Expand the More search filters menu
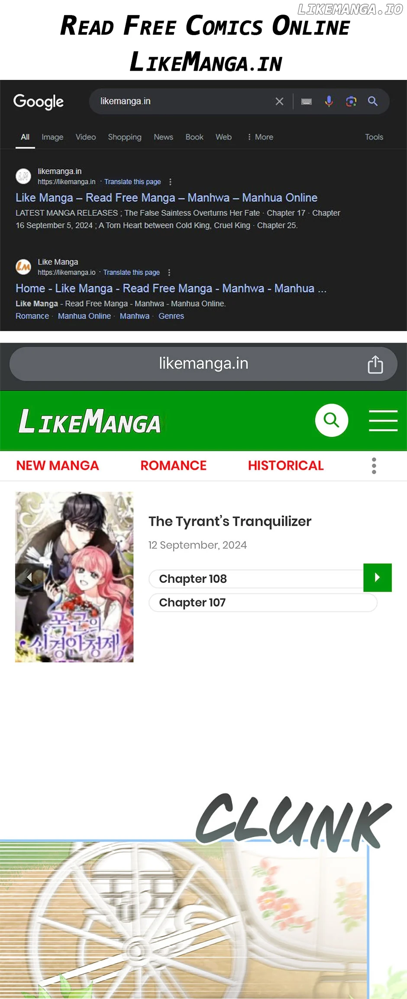This screenshot has width=407, height=999. 260,137
